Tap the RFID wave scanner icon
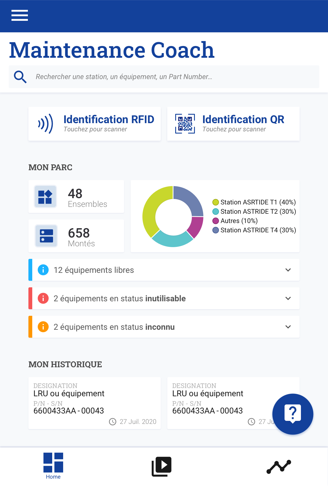 tap(46, 124)
